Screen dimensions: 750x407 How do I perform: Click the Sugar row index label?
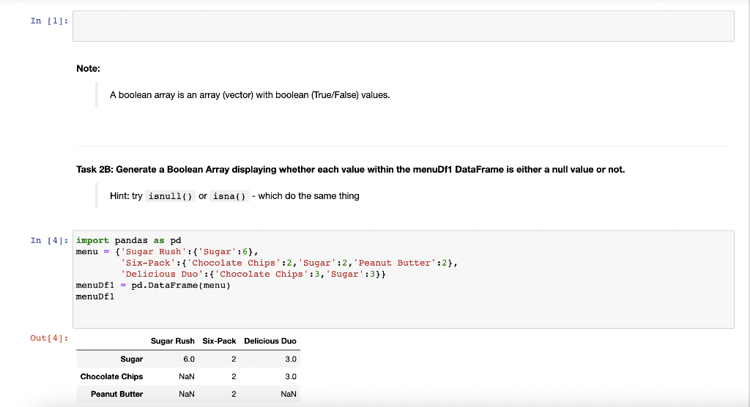pyautogui.click(x=132, y=359)
